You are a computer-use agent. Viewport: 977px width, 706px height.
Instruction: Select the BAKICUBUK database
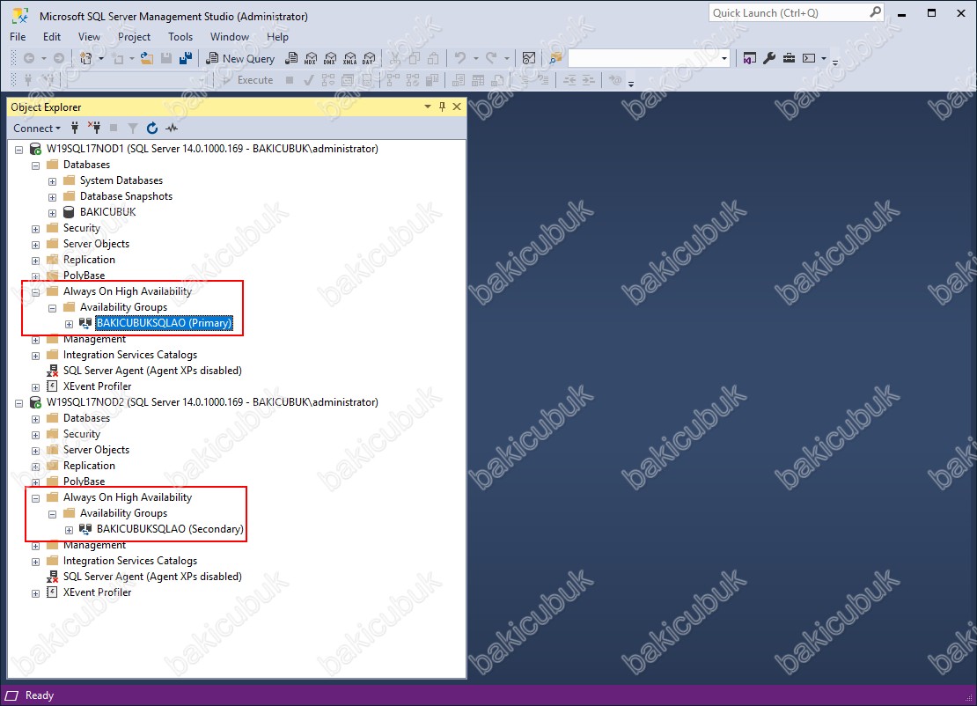[x=107, y=212]
